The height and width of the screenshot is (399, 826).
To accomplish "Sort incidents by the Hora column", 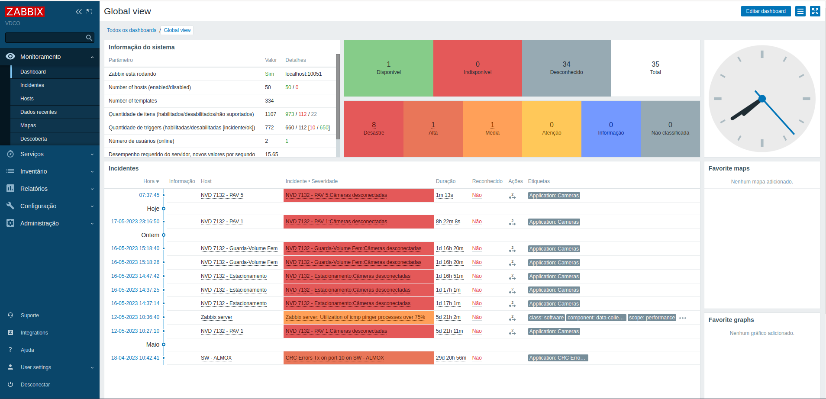I will tap(151, 181).
